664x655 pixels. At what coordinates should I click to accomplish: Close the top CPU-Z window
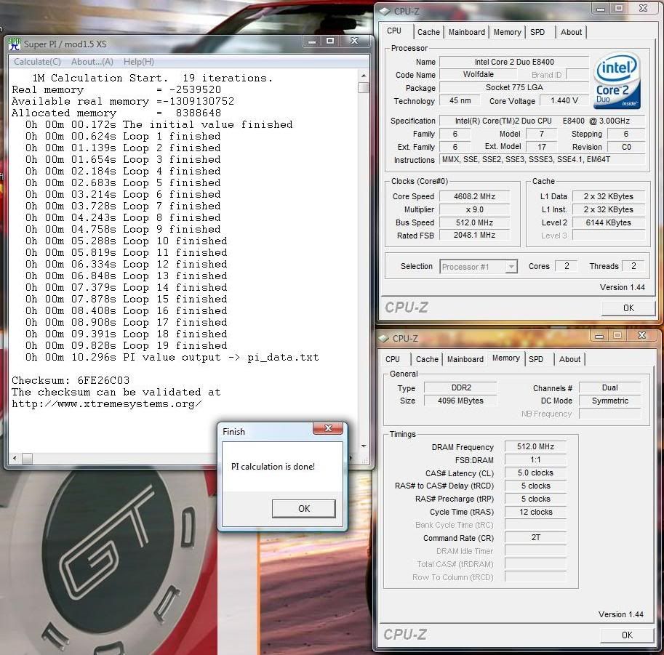pyautogui.click(x=643, y=9)
